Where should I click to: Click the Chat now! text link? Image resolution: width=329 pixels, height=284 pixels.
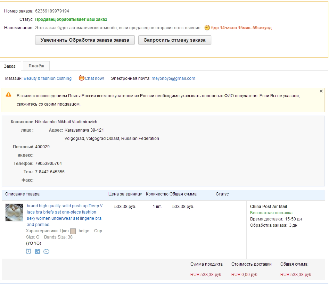tap(94, 78)
